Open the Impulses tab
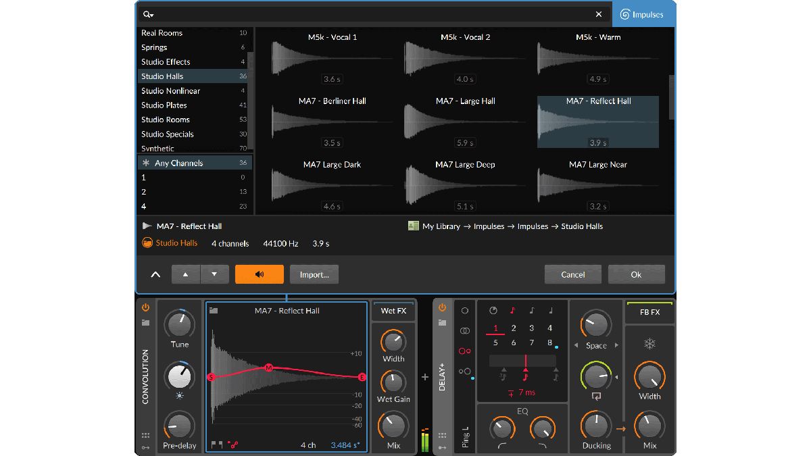811x456 pixels. [x=642, y=14]
